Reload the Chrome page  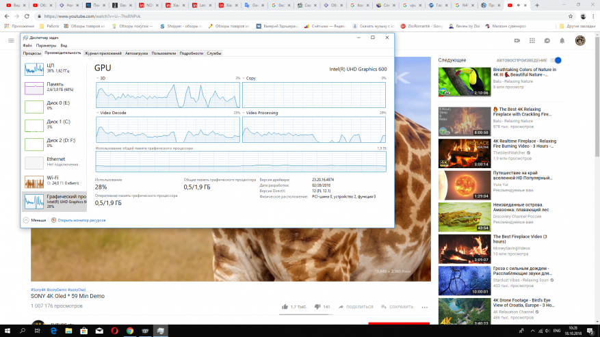click(x=27, y=16)
